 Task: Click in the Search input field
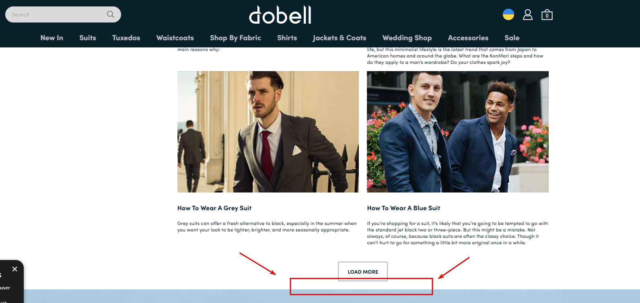[x=56, y=14]
